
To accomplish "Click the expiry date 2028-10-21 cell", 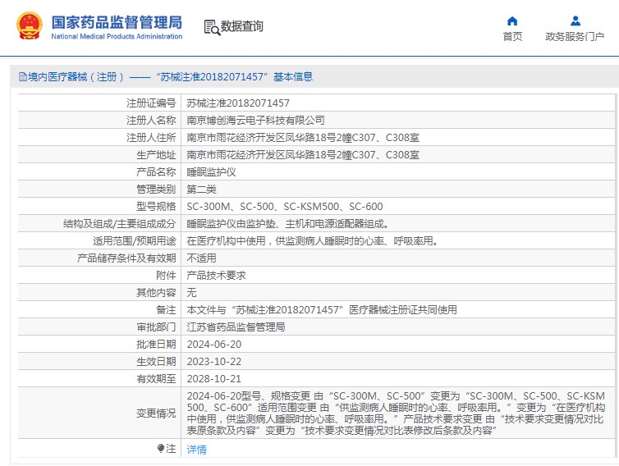I will 214,378.
